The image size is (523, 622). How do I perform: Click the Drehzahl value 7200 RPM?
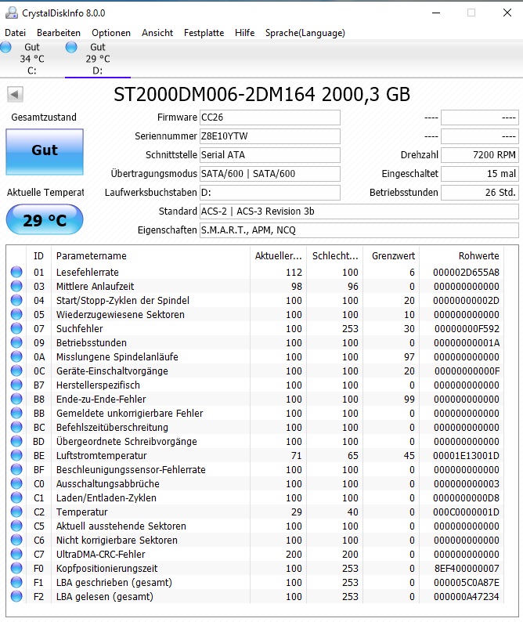point(480,154)
